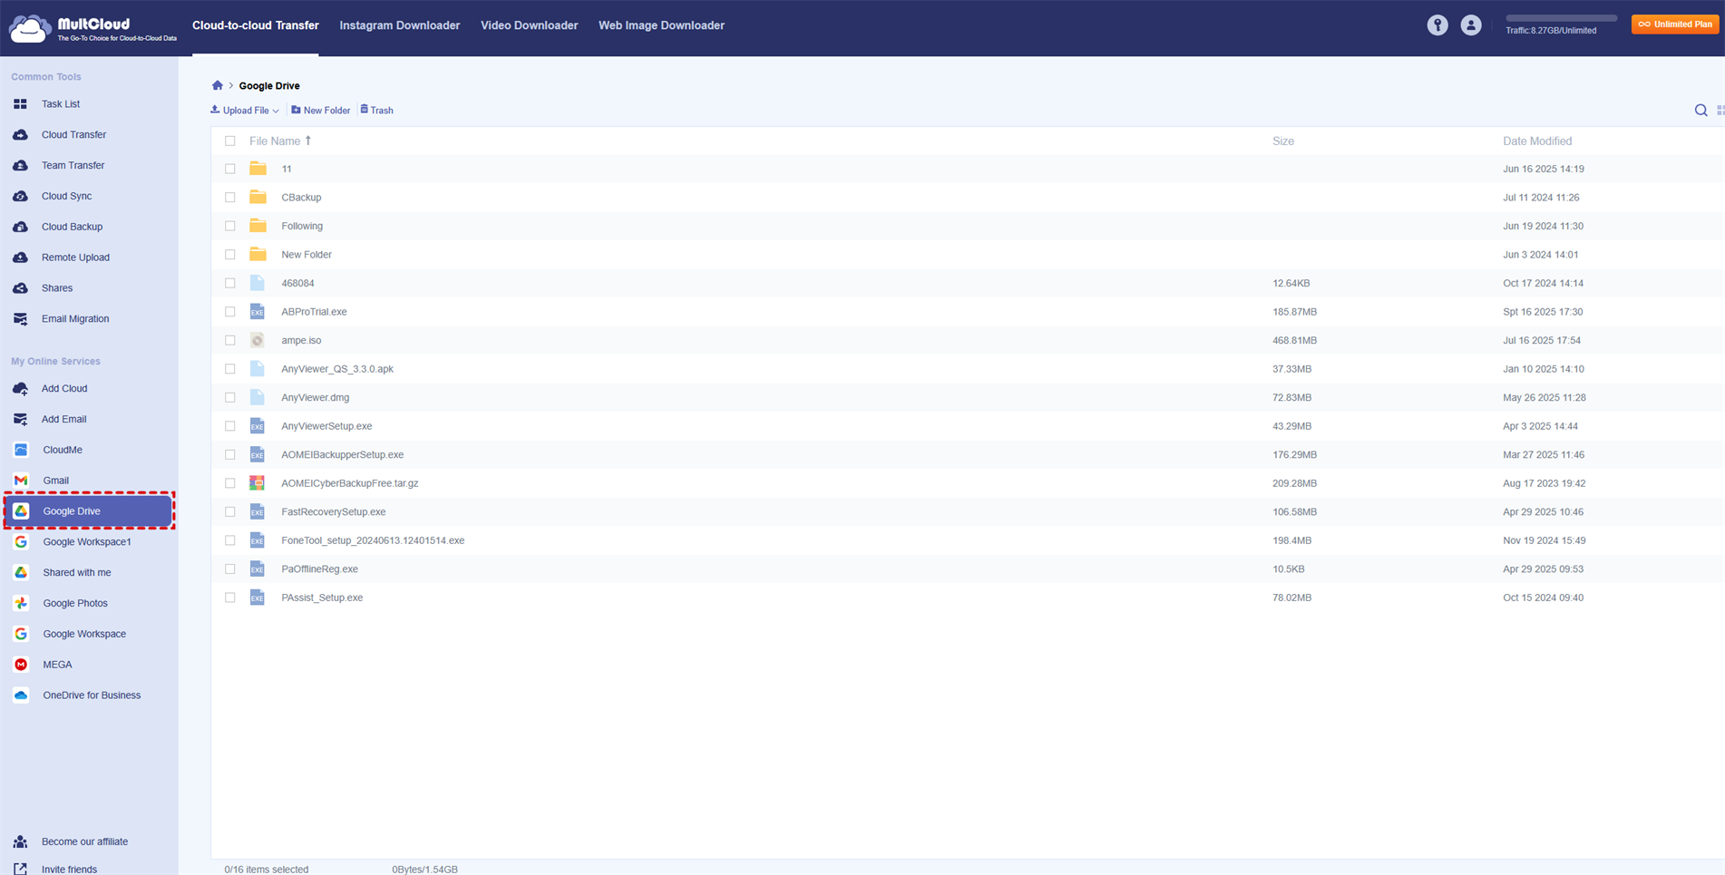The height and width of the screenshot is (875, 1725).
Task: Open the account profile icon
Action: pyautogui.click(x=1471, y=24)
